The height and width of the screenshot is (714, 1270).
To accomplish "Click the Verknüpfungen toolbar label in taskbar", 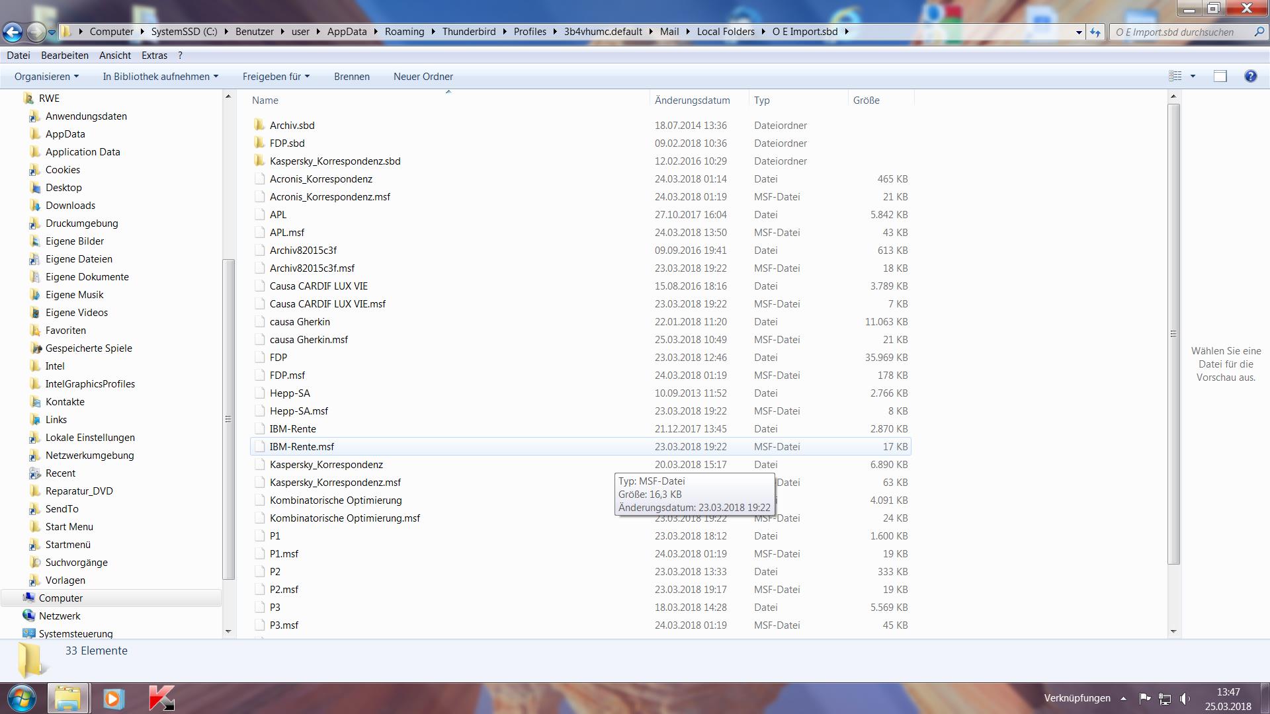I will pos(1077,698).
